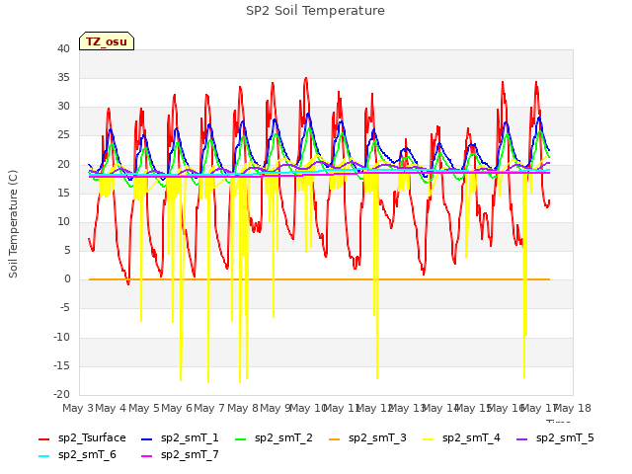The image size is (632, 474).
Task: Click the TZ_osu annotation label
Action: click(107, 41)
